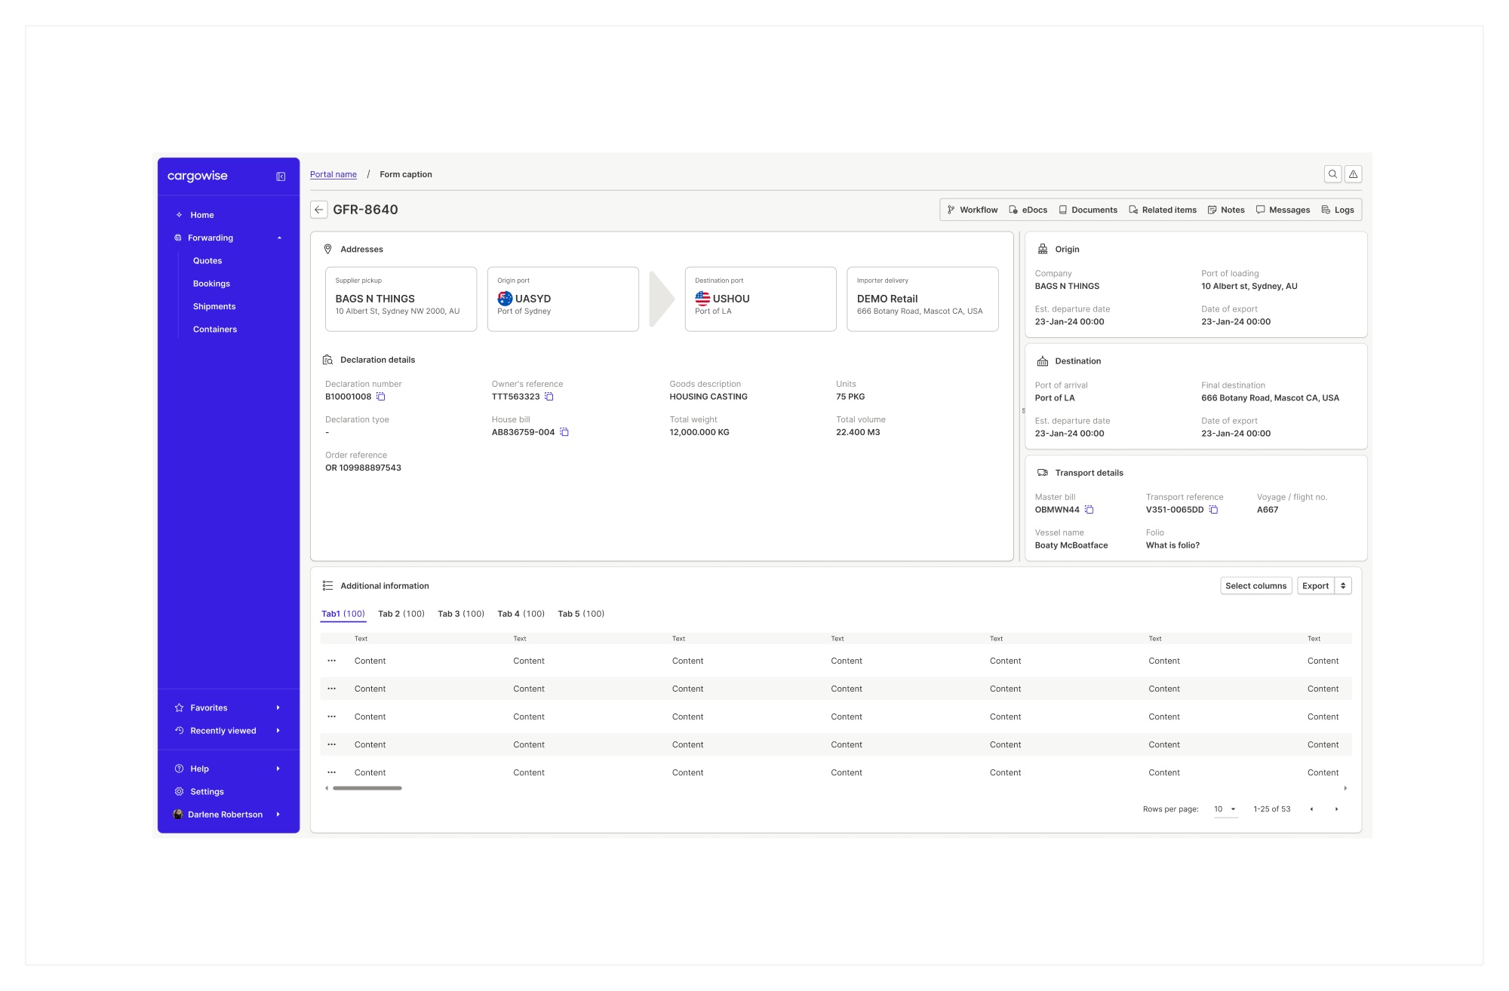Open row actions for the fifth Content row
Viewport: 1509px width, 991px height.
[x=331, y=772]
